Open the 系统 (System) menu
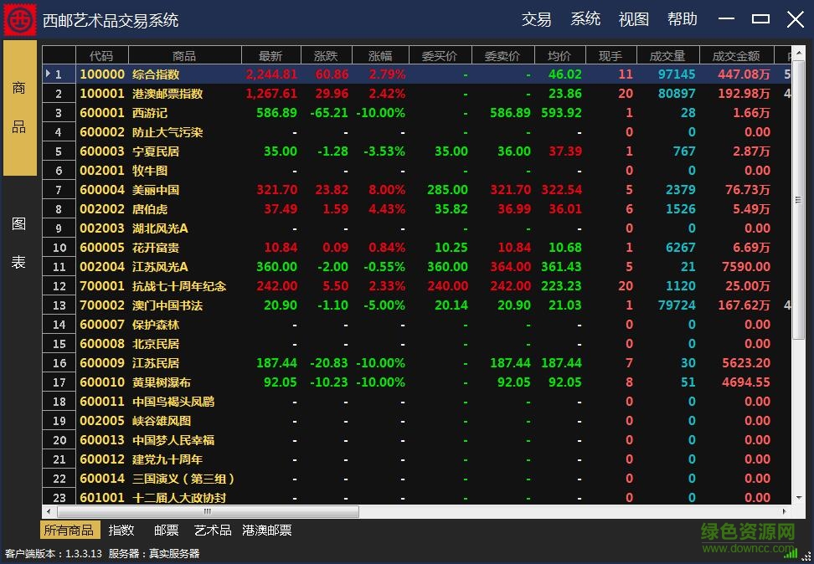This screenshot has width=814, height=564. [x=585, y=19]
